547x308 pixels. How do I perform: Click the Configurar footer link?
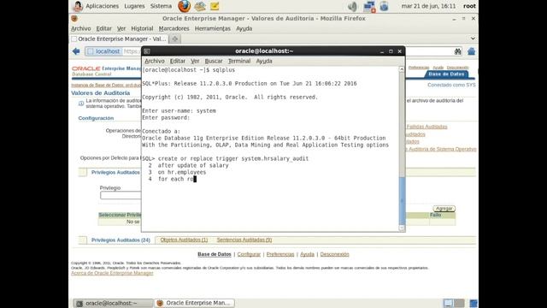249,254
